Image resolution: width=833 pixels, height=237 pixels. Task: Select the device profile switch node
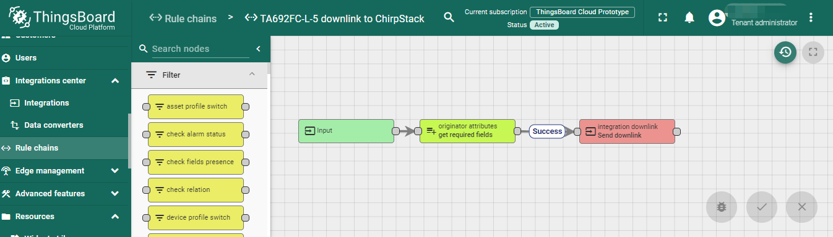pyautogui.click(x=196, y=218)
